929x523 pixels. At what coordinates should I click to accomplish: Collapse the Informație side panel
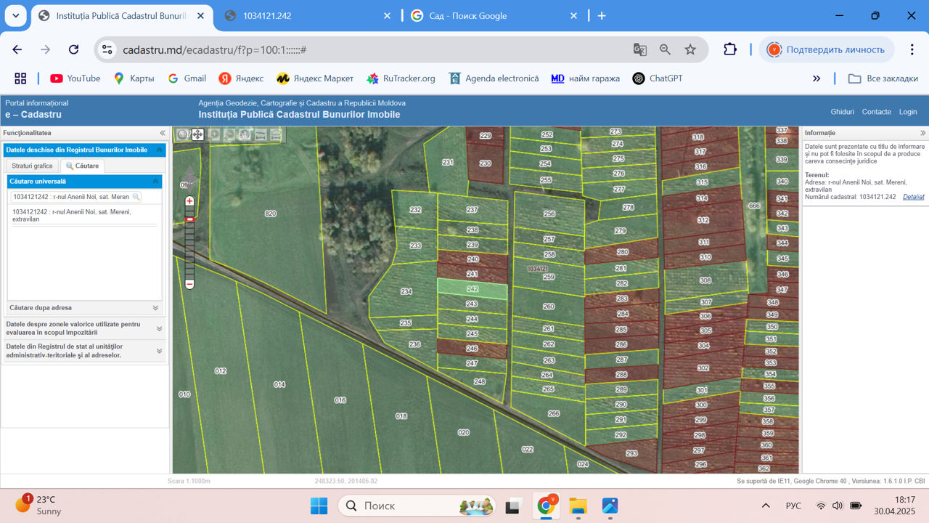pyautogui.click(x=923, y=133)
